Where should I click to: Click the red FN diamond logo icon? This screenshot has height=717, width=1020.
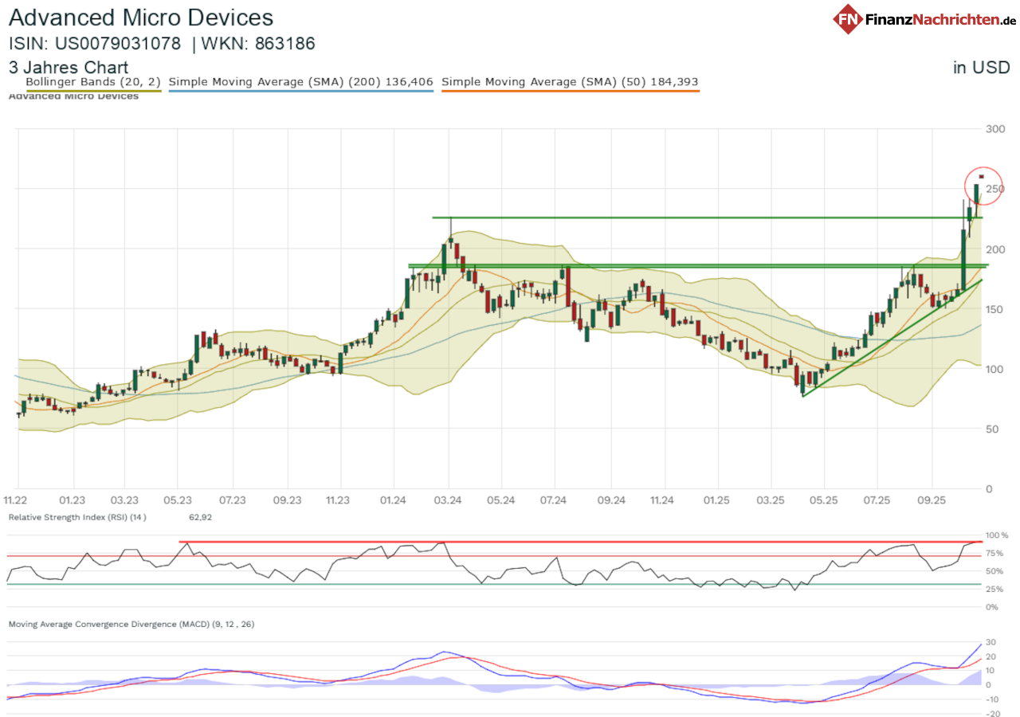click(x=848, y=18)
